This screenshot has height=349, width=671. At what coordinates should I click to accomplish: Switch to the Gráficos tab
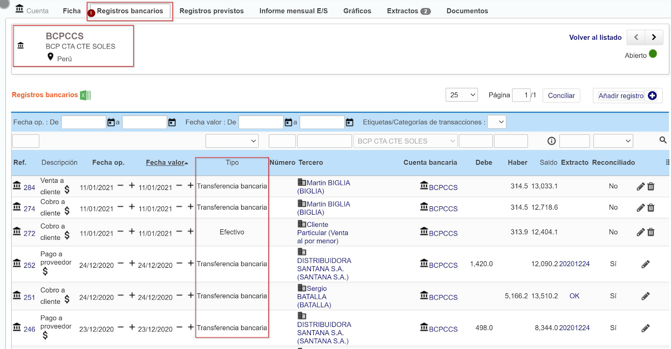[357, 11]
